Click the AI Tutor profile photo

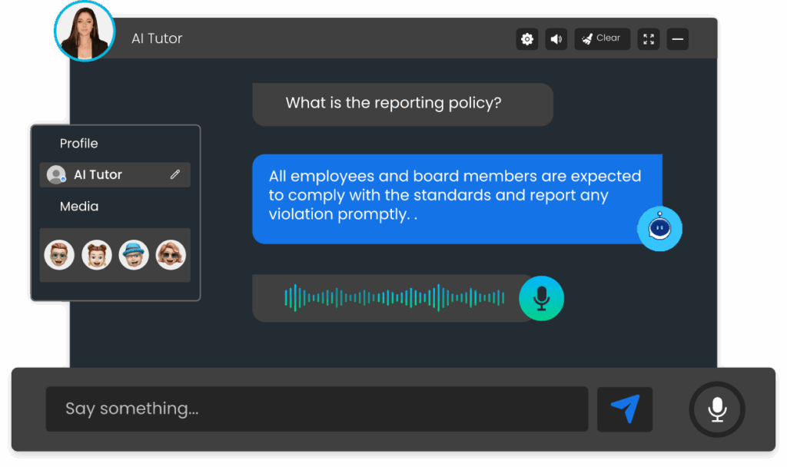pyautogui.click(x=85, y=31)
